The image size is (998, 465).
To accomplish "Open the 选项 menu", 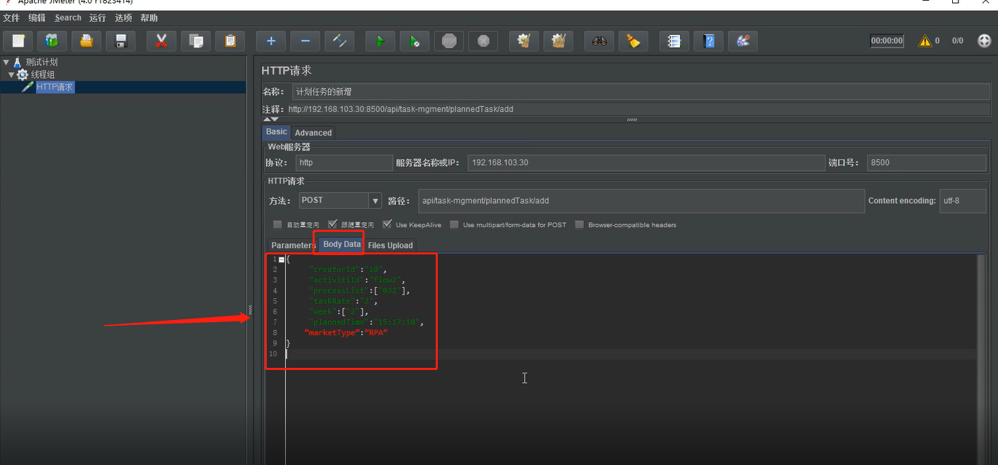I will [x=123, y=18].
